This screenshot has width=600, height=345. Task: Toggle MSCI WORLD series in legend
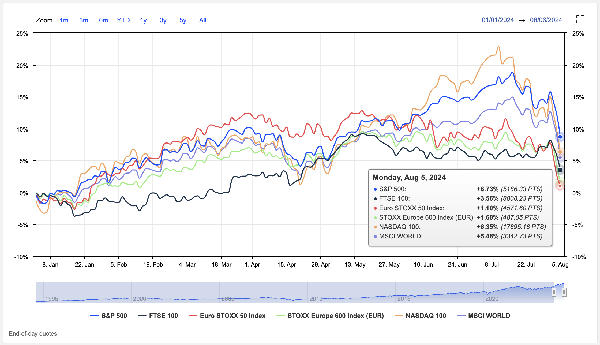[x=483, y=316]
